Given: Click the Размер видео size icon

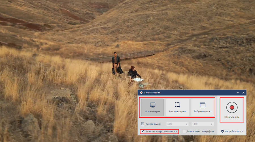Looking at the screenshot, I should tap(143, 124).
